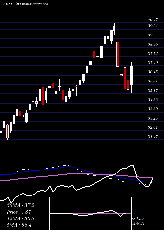Click the 39.64 price axis label
164x230 pixels.
153,26
